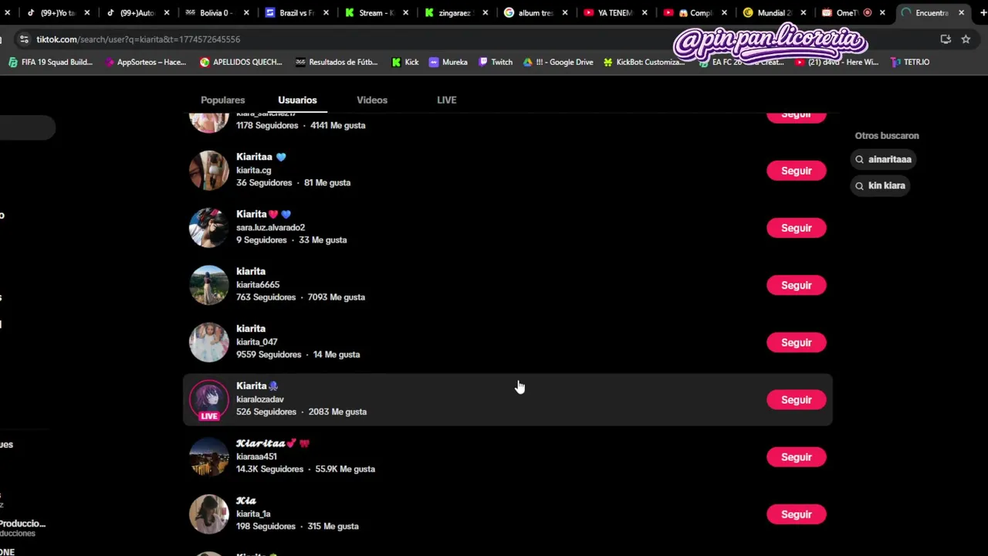The width and height of the screenshot is (988, 556).
Task: Open kiarita6665 profile picture
Action: pos(209,284)
